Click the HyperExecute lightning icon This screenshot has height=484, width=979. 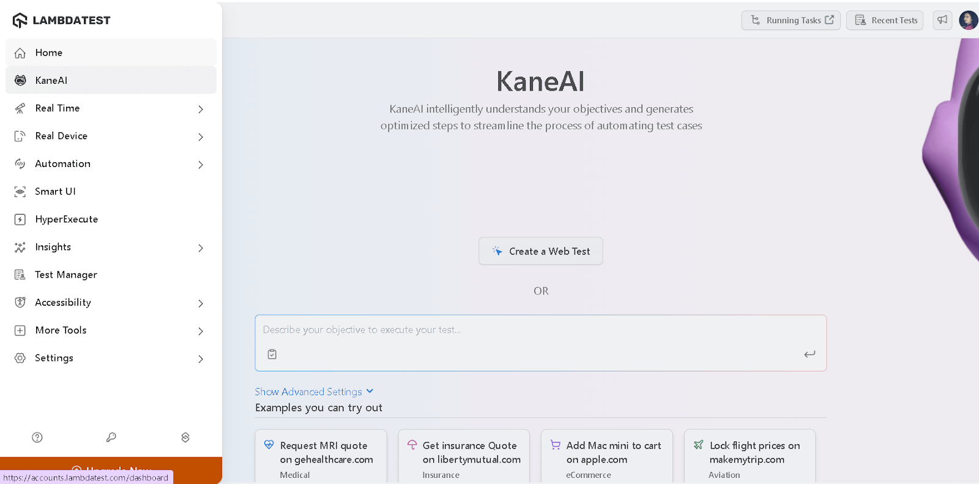[20, 219]
